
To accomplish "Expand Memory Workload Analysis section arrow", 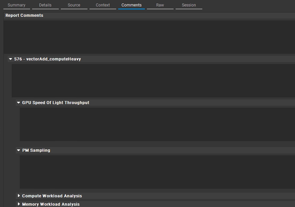I will click(19, 204).
